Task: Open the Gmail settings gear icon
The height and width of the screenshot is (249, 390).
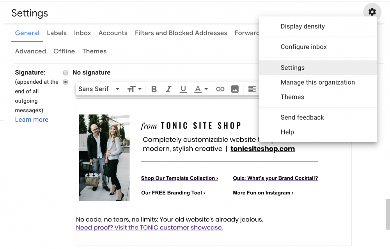Action: pyautogui.click(x=372, y=12)
